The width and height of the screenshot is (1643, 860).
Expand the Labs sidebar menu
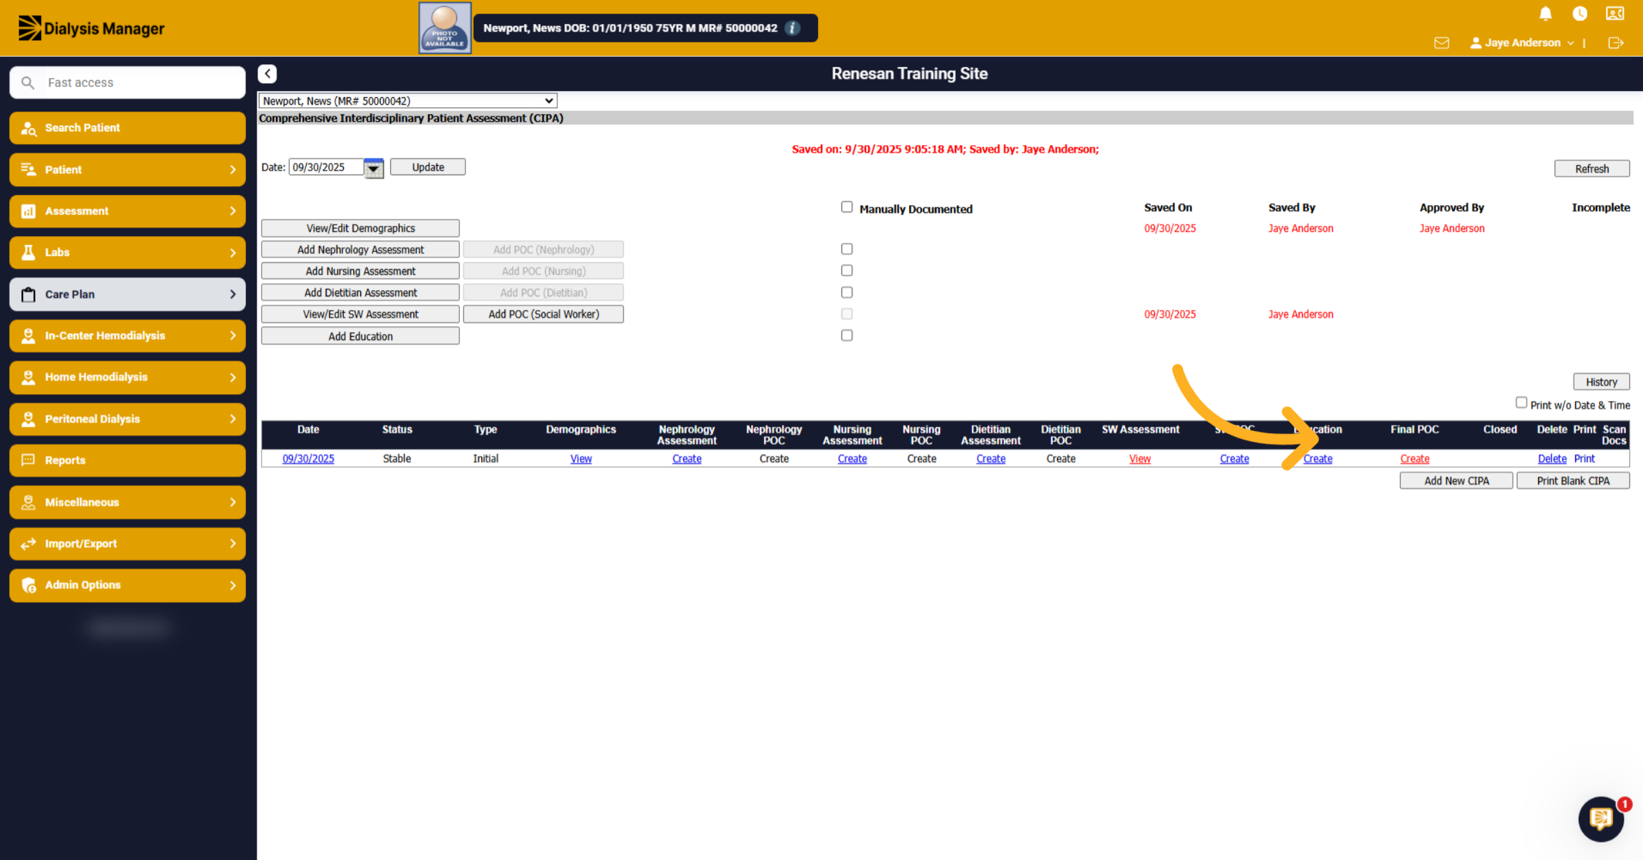(127, 252)
